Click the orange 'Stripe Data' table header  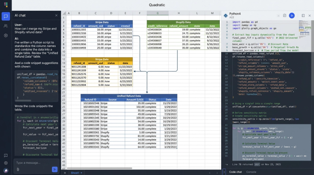coord(102,60)
